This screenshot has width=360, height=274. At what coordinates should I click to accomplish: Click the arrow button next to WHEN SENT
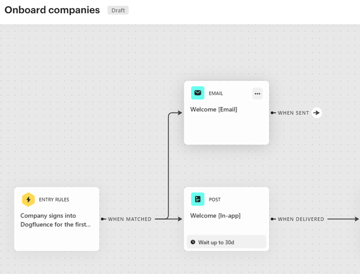316,113
